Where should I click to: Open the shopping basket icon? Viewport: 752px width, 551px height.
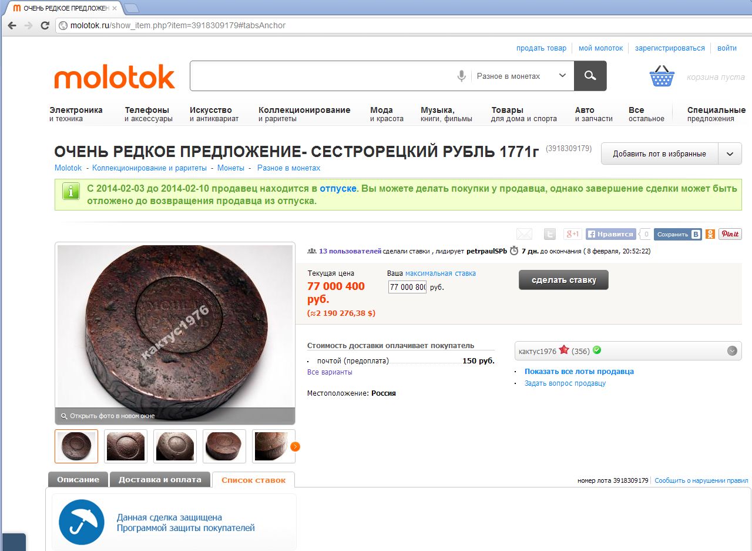[662, 76]
